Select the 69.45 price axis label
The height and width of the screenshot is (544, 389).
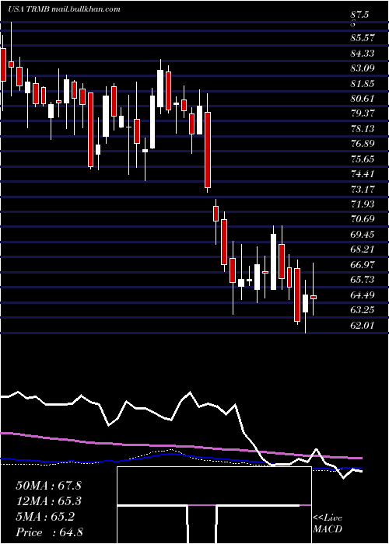pyautogui.click(x=363, y=235)
